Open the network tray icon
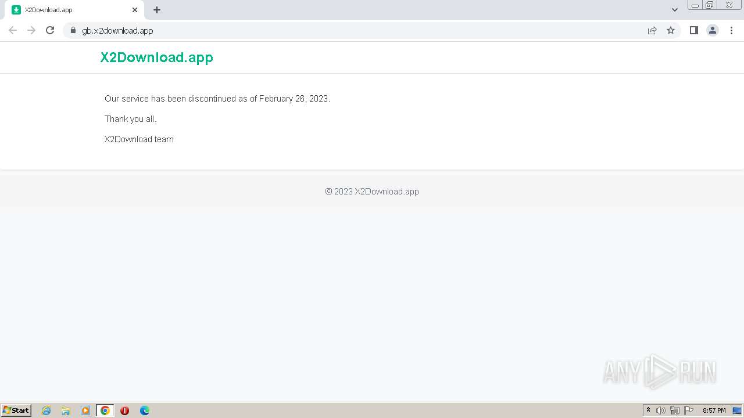This screenshot has width=744, height=418. [x=675, y=410]
